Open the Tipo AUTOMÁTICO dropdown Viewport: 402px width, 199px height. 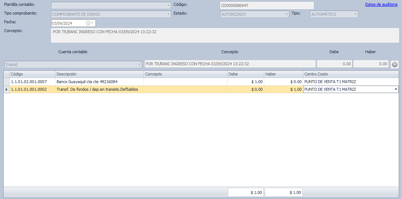pyautogui.click(x=355, y=14)
